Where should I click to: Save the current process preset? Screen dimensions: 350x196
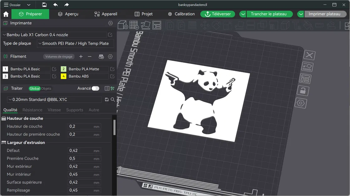coord(107,100)
